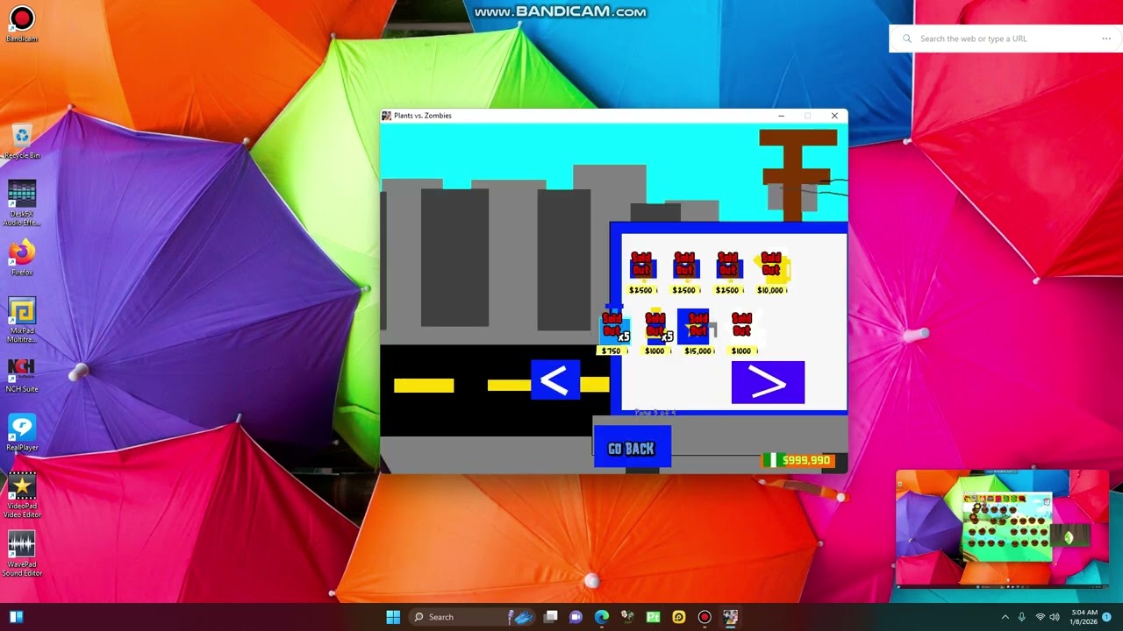Open the DeskFX Audio Effects shortcut
This screenshot has height=631, width=1123.
[x=22, y=203]
